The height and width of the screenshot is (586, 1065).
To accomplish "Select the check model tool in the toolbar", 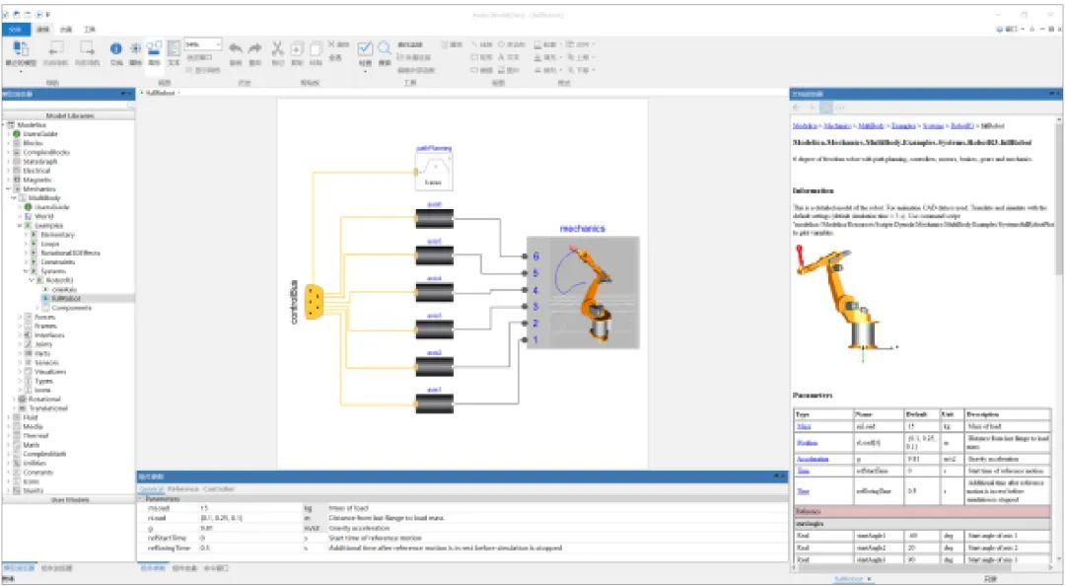I will pyautogui.click(x=365, y=49).
